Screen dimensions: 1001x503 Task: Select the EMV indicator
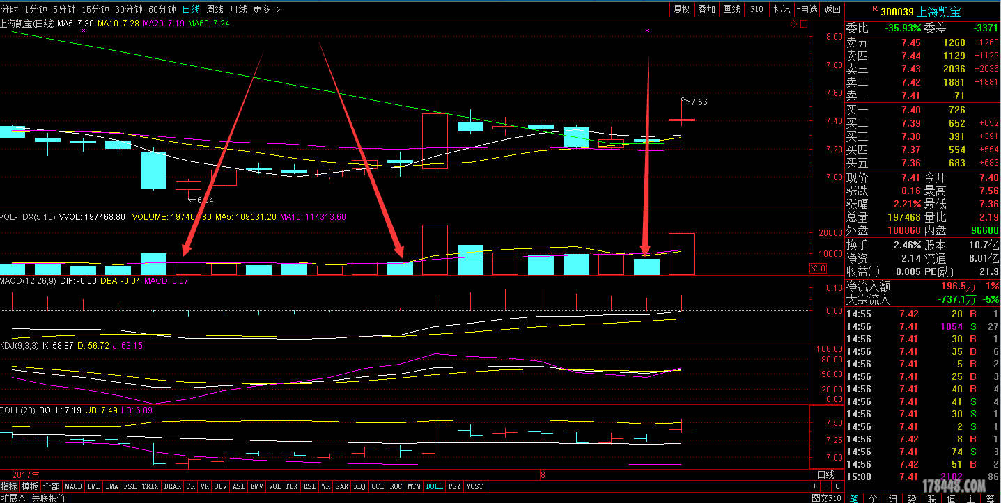point(256,486)
